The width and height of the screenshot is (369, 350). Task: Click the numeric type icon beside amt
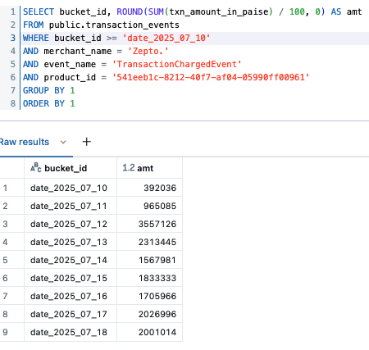128,168
